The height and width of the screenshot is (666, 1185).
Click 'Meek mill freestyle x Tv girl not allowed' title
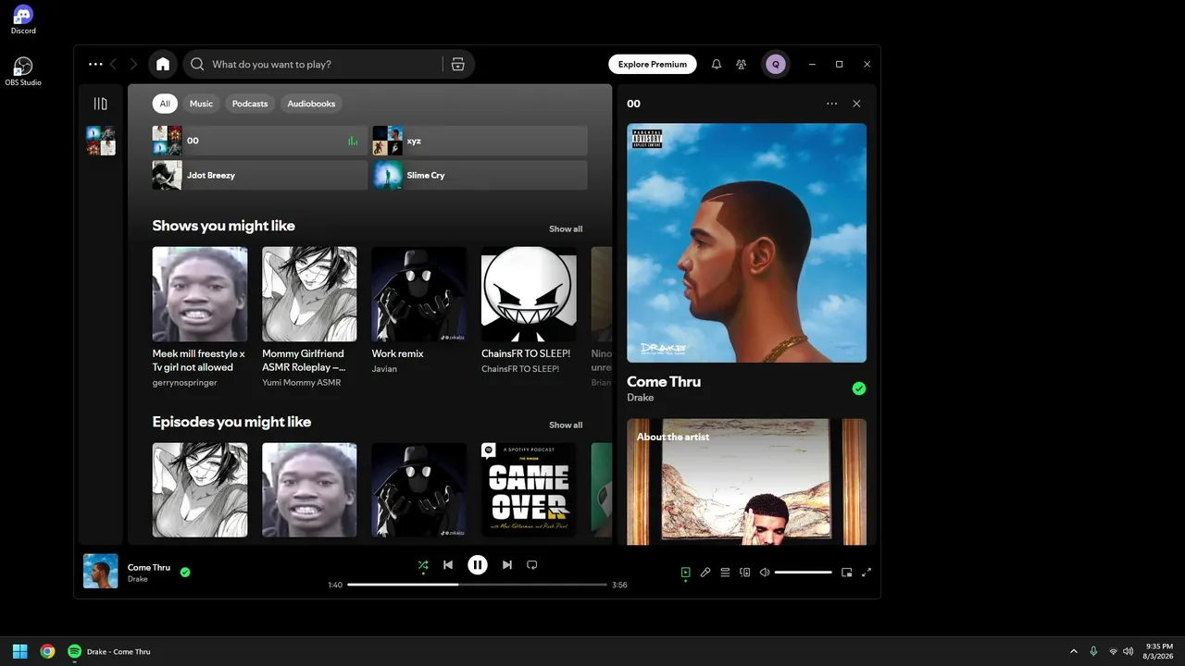(199, 361)
